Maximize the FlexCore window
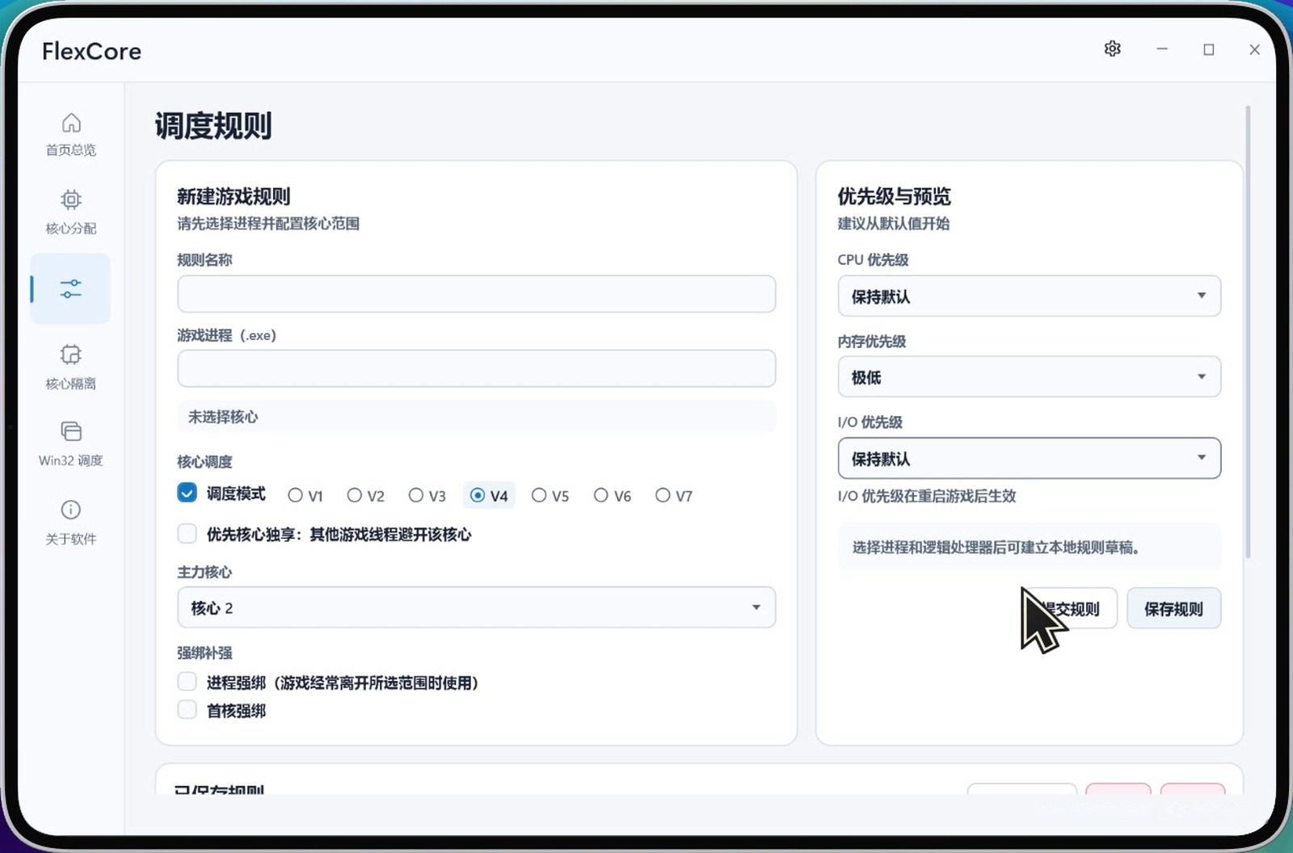1293x853 pixels. tap(1209, 49)
